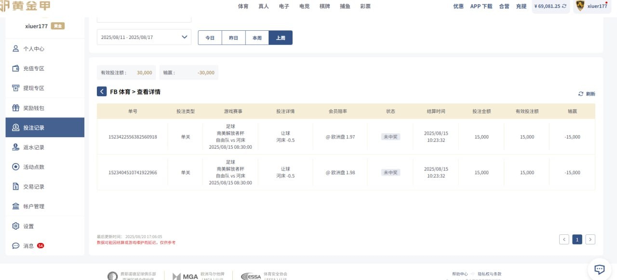Click the 个人中心 user icon

pos(15,49)
